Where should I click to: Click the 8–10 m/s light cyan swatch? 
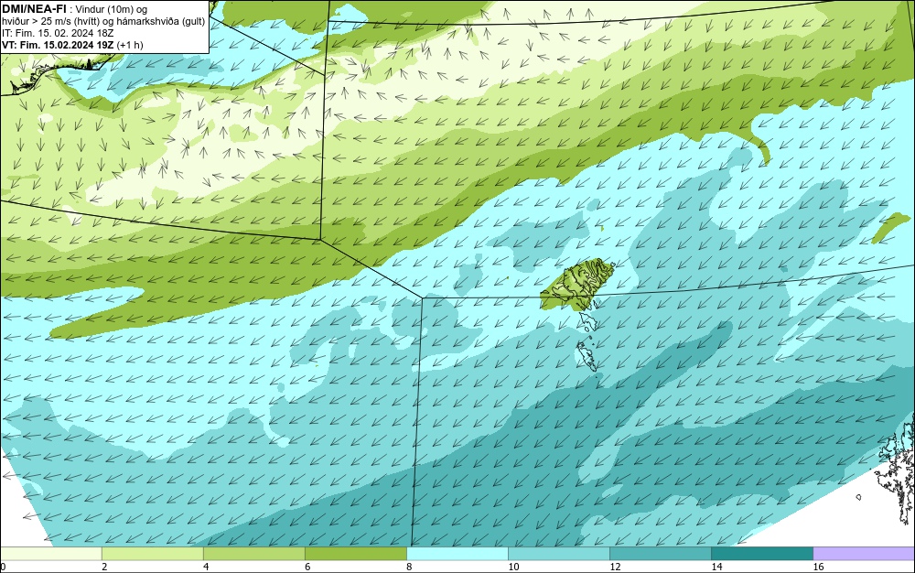tap(457, 553)
